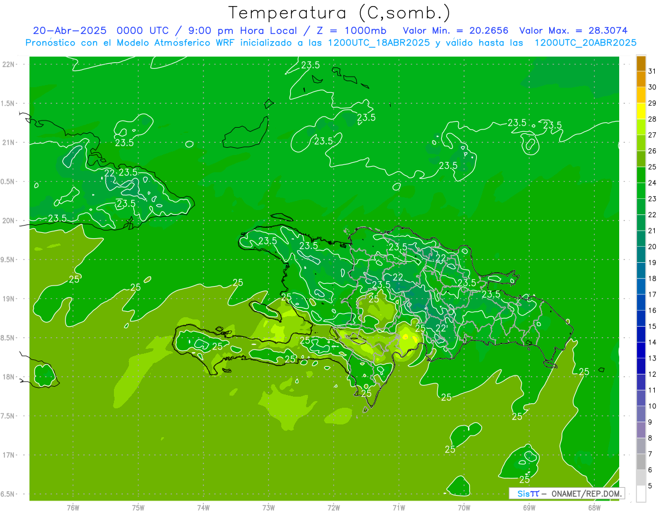Image resolution: width=667 pixels, height=515 pixels.
Task: Select the '20N' latitude axis label
Action: (9, 221)
